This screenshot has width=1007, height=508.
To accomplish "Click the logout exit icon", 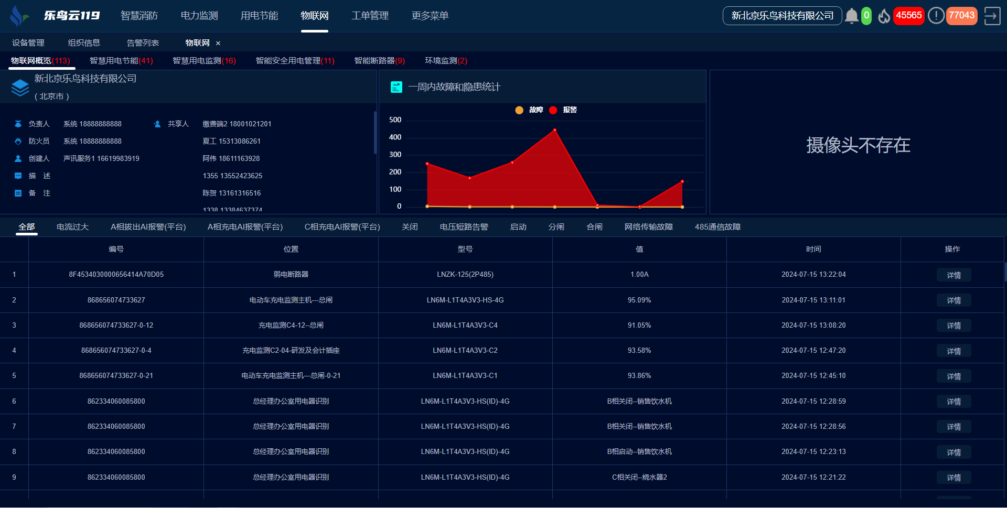I will (992, 16).
